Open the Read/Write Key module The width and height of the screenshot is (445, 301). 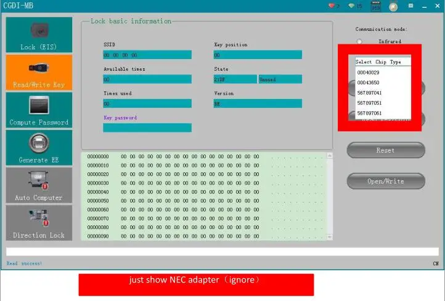(39, 72)
